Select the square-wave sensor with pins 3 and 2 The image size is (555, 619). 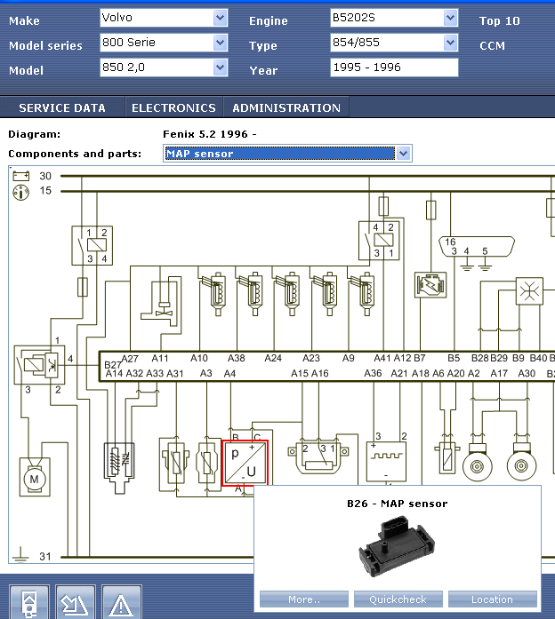coord(386,462)
